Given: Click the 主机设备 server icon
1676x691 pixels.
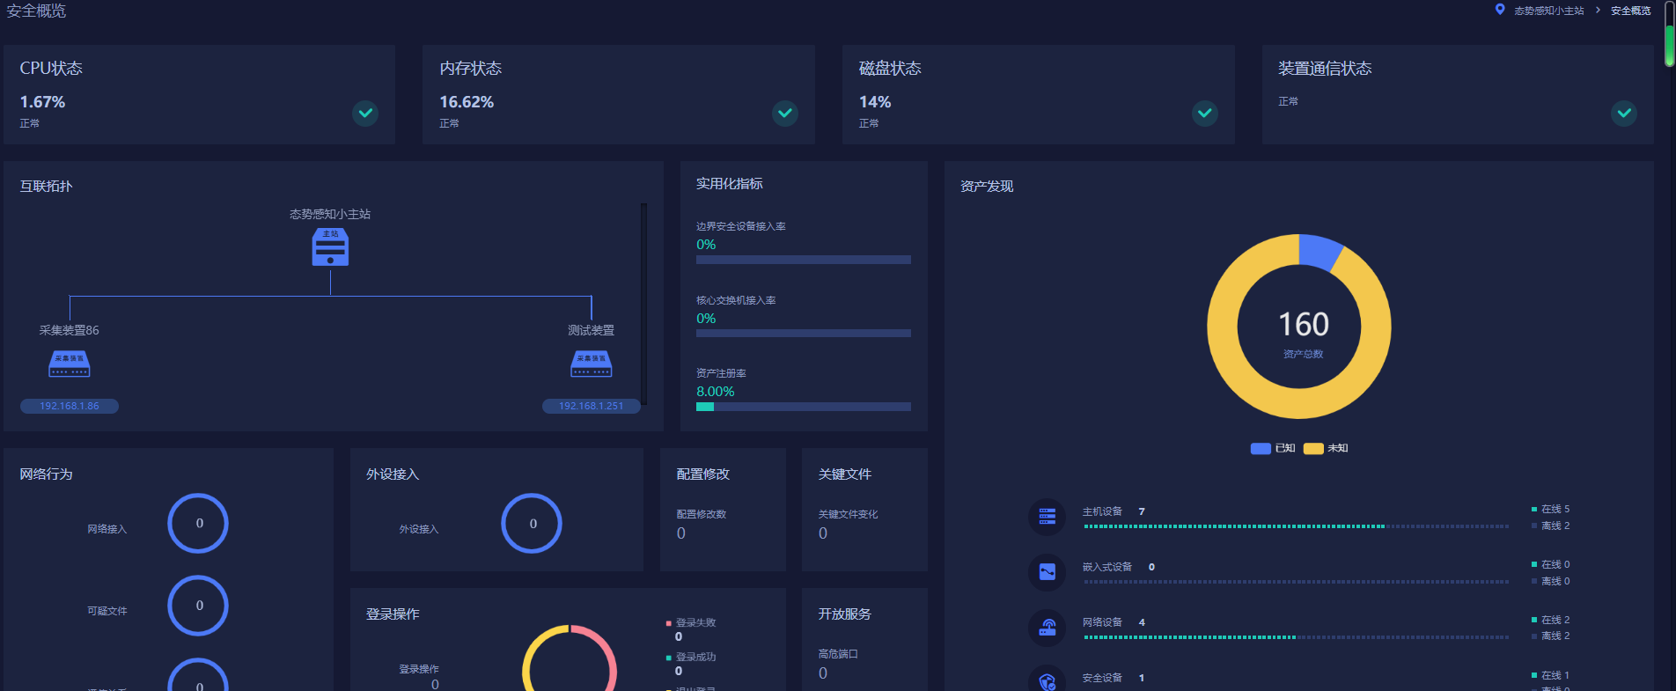Looking at the screenshot, I should point(1047,517).
